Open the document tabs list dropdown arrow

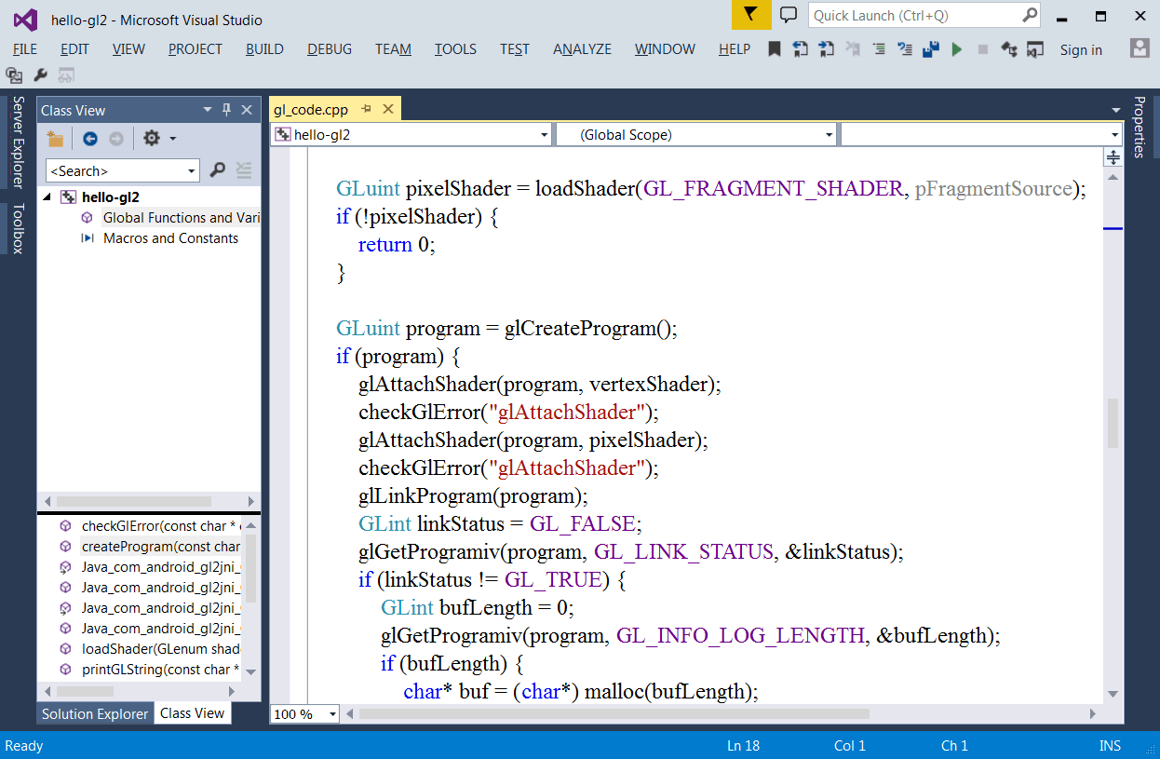1115,110
